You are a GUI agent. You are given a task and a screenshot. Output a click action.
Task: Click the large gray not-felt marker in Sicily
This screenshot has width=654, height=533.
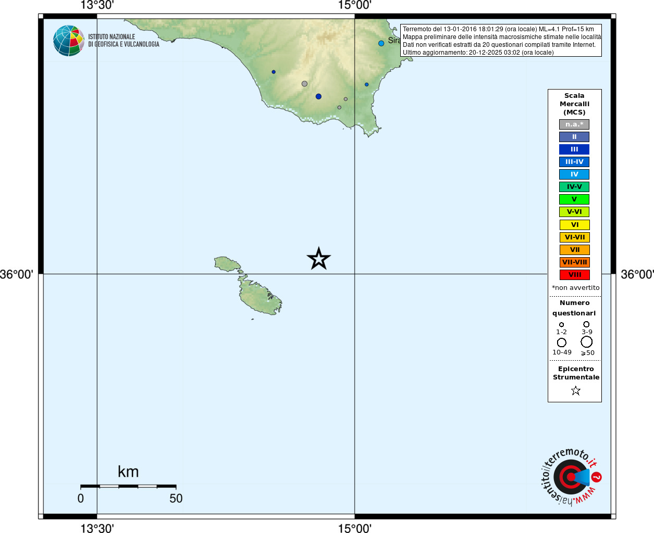point(304,83)
